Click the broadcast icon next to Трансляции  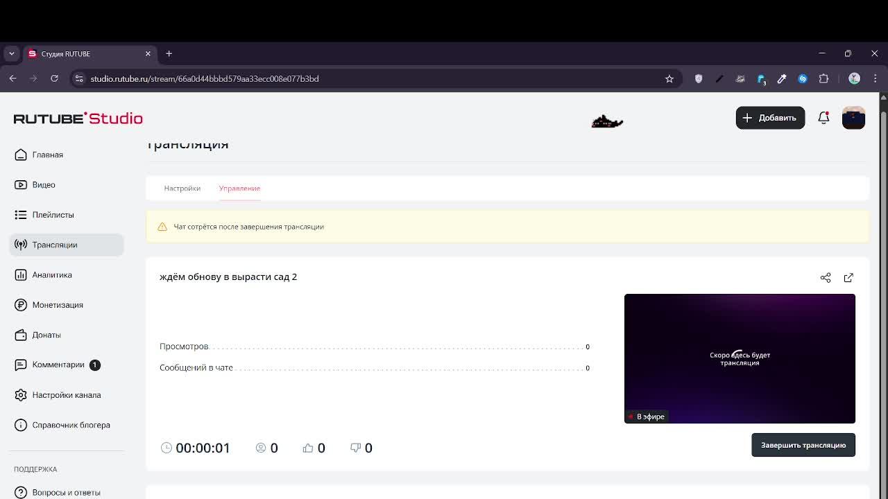(x=21, y=245)
